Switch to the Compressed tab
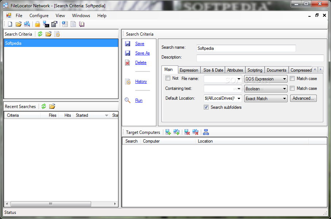Image resolution: width=331 pixels, height=219 pixels. tap(301, 70)
